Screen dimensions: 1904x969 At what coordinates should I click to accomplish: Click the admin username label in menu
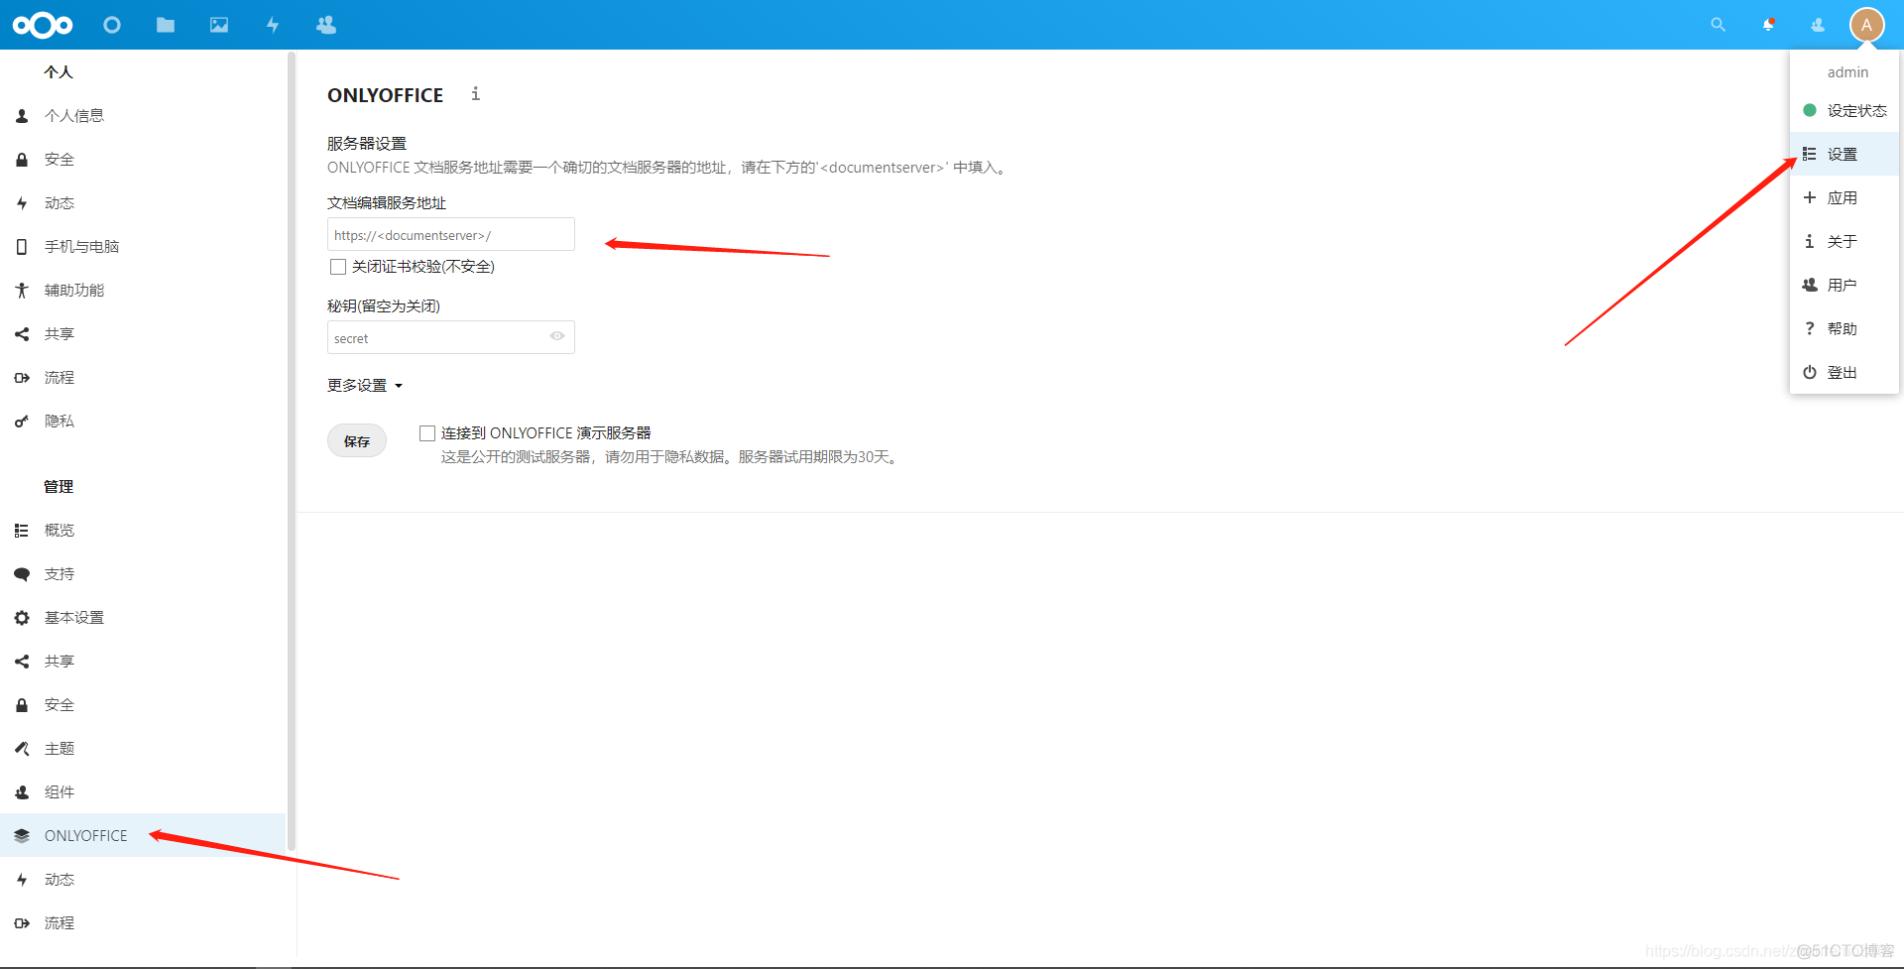[1847, 72]
